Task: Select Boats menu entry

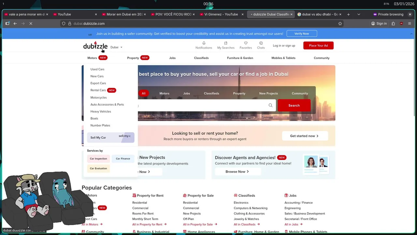Action: tap(94, 118)
